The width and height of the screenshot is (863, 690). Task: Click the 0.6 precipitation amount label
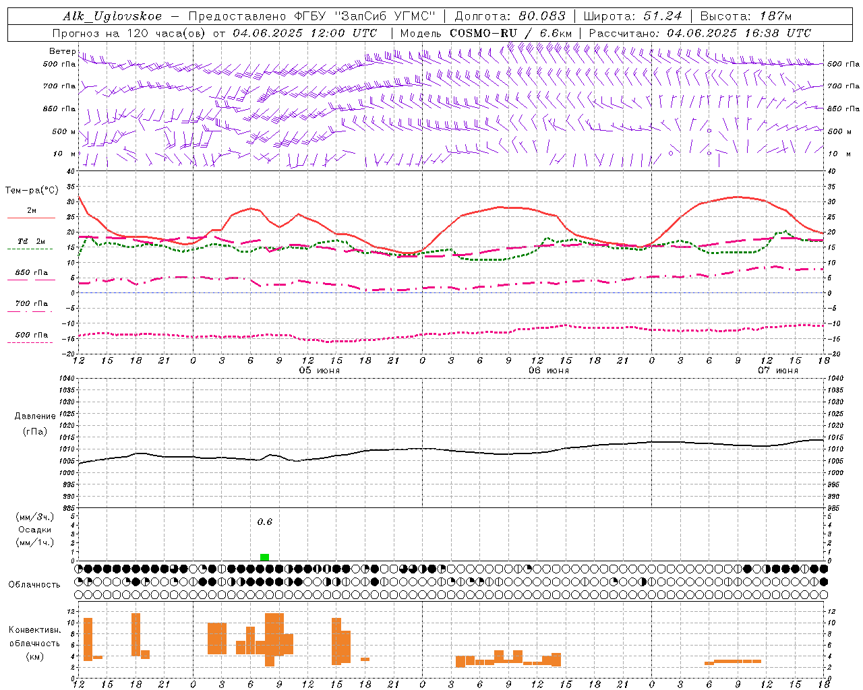click(x=264, y=522)
